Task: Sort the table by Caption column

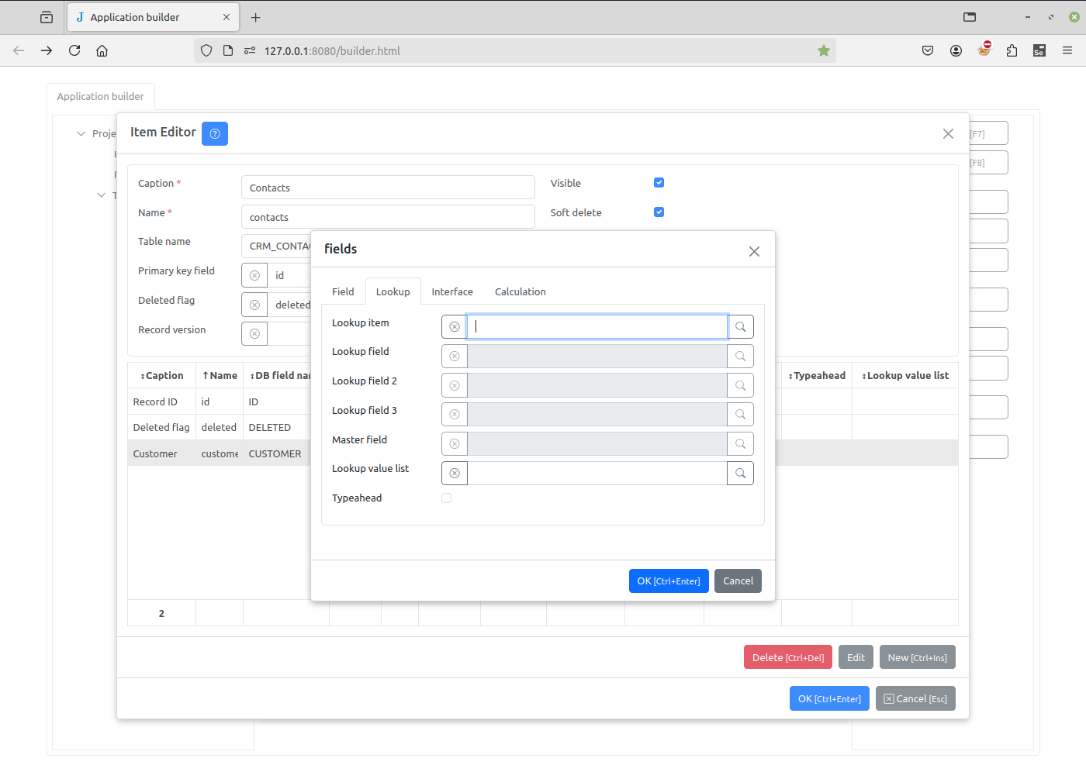Action: tap(162, 376)
